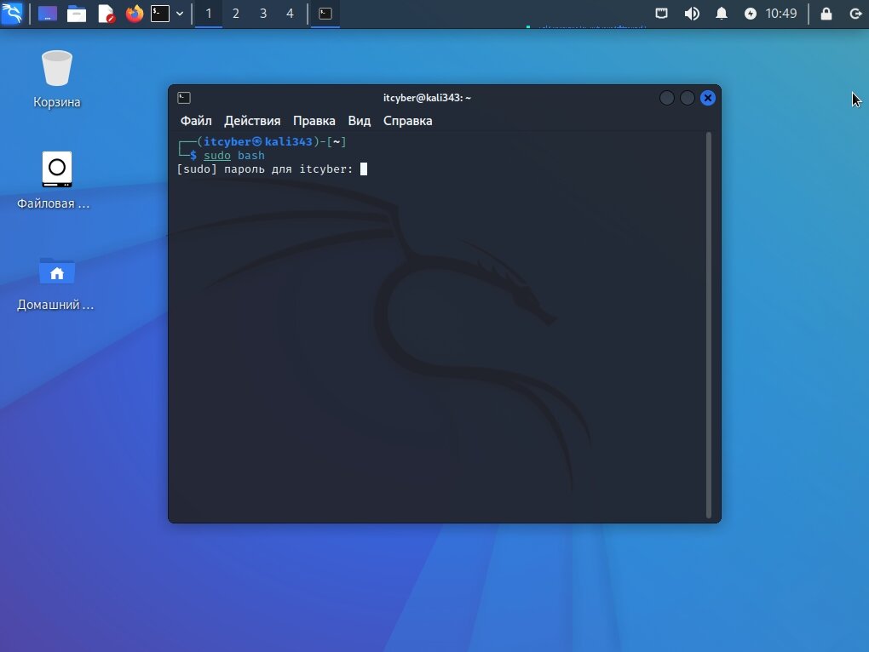Open the power manager tray icon
869x652 pixels.
[750, 14]
